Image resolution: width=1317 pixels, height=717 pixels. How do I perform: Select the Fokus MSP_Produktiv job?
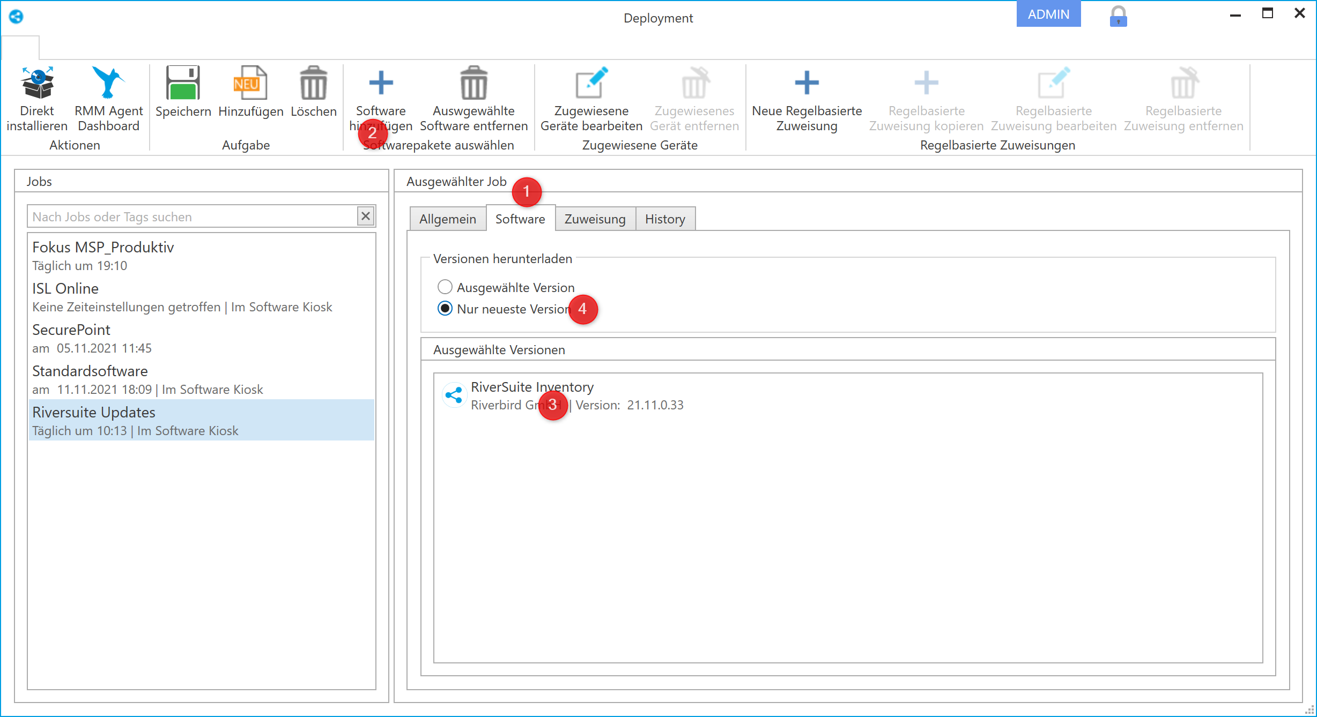(202, 255)
